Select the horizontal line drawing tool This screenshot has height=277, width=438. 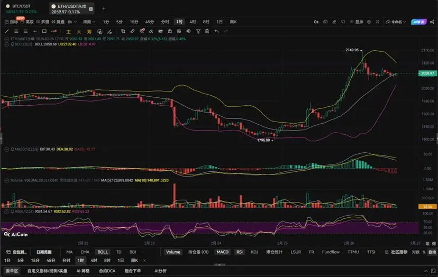(34, 31)
